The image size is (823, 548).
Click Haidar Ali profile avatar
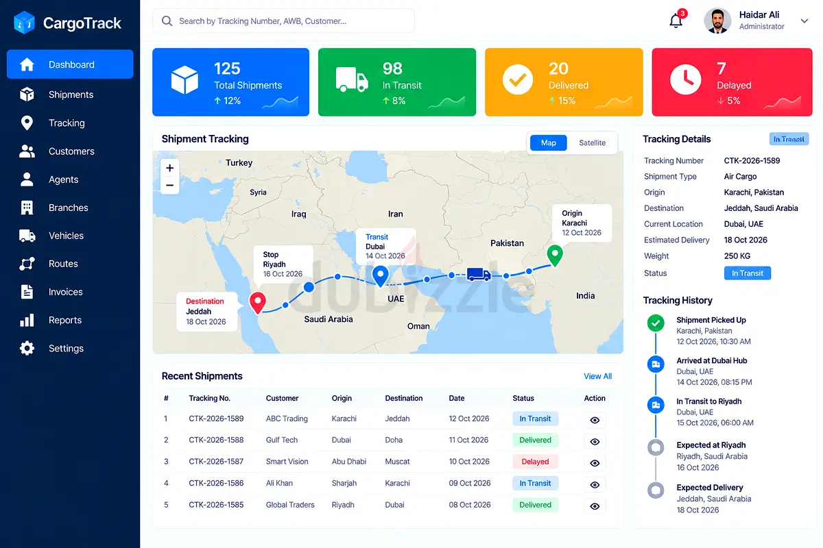tap(717, 21)
